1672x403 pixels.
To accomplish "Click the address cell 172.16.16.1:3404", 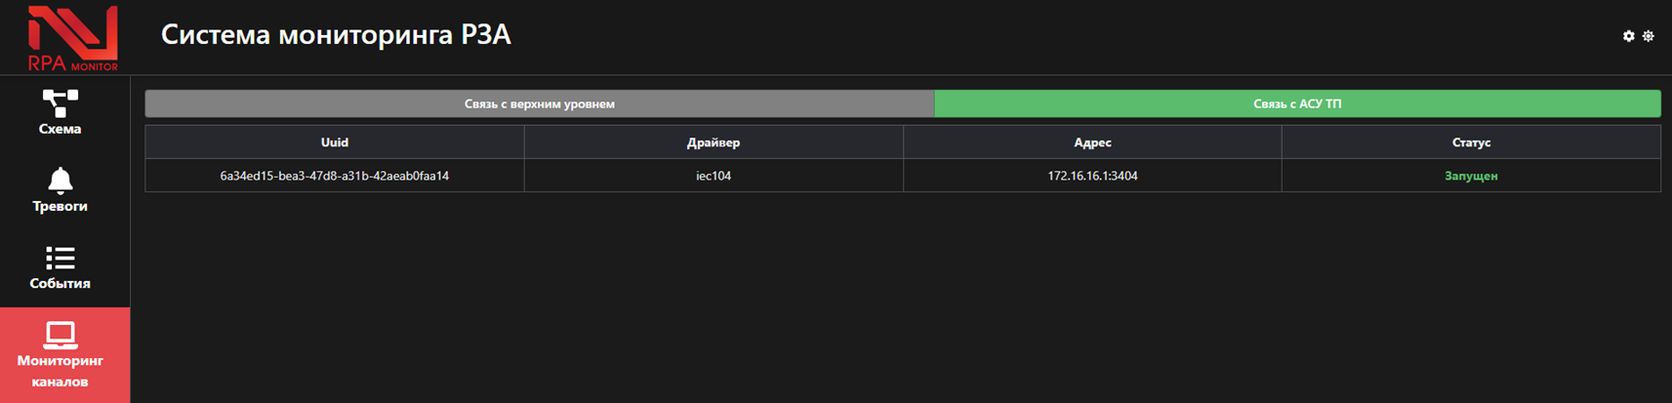I will pos(1092,176).
